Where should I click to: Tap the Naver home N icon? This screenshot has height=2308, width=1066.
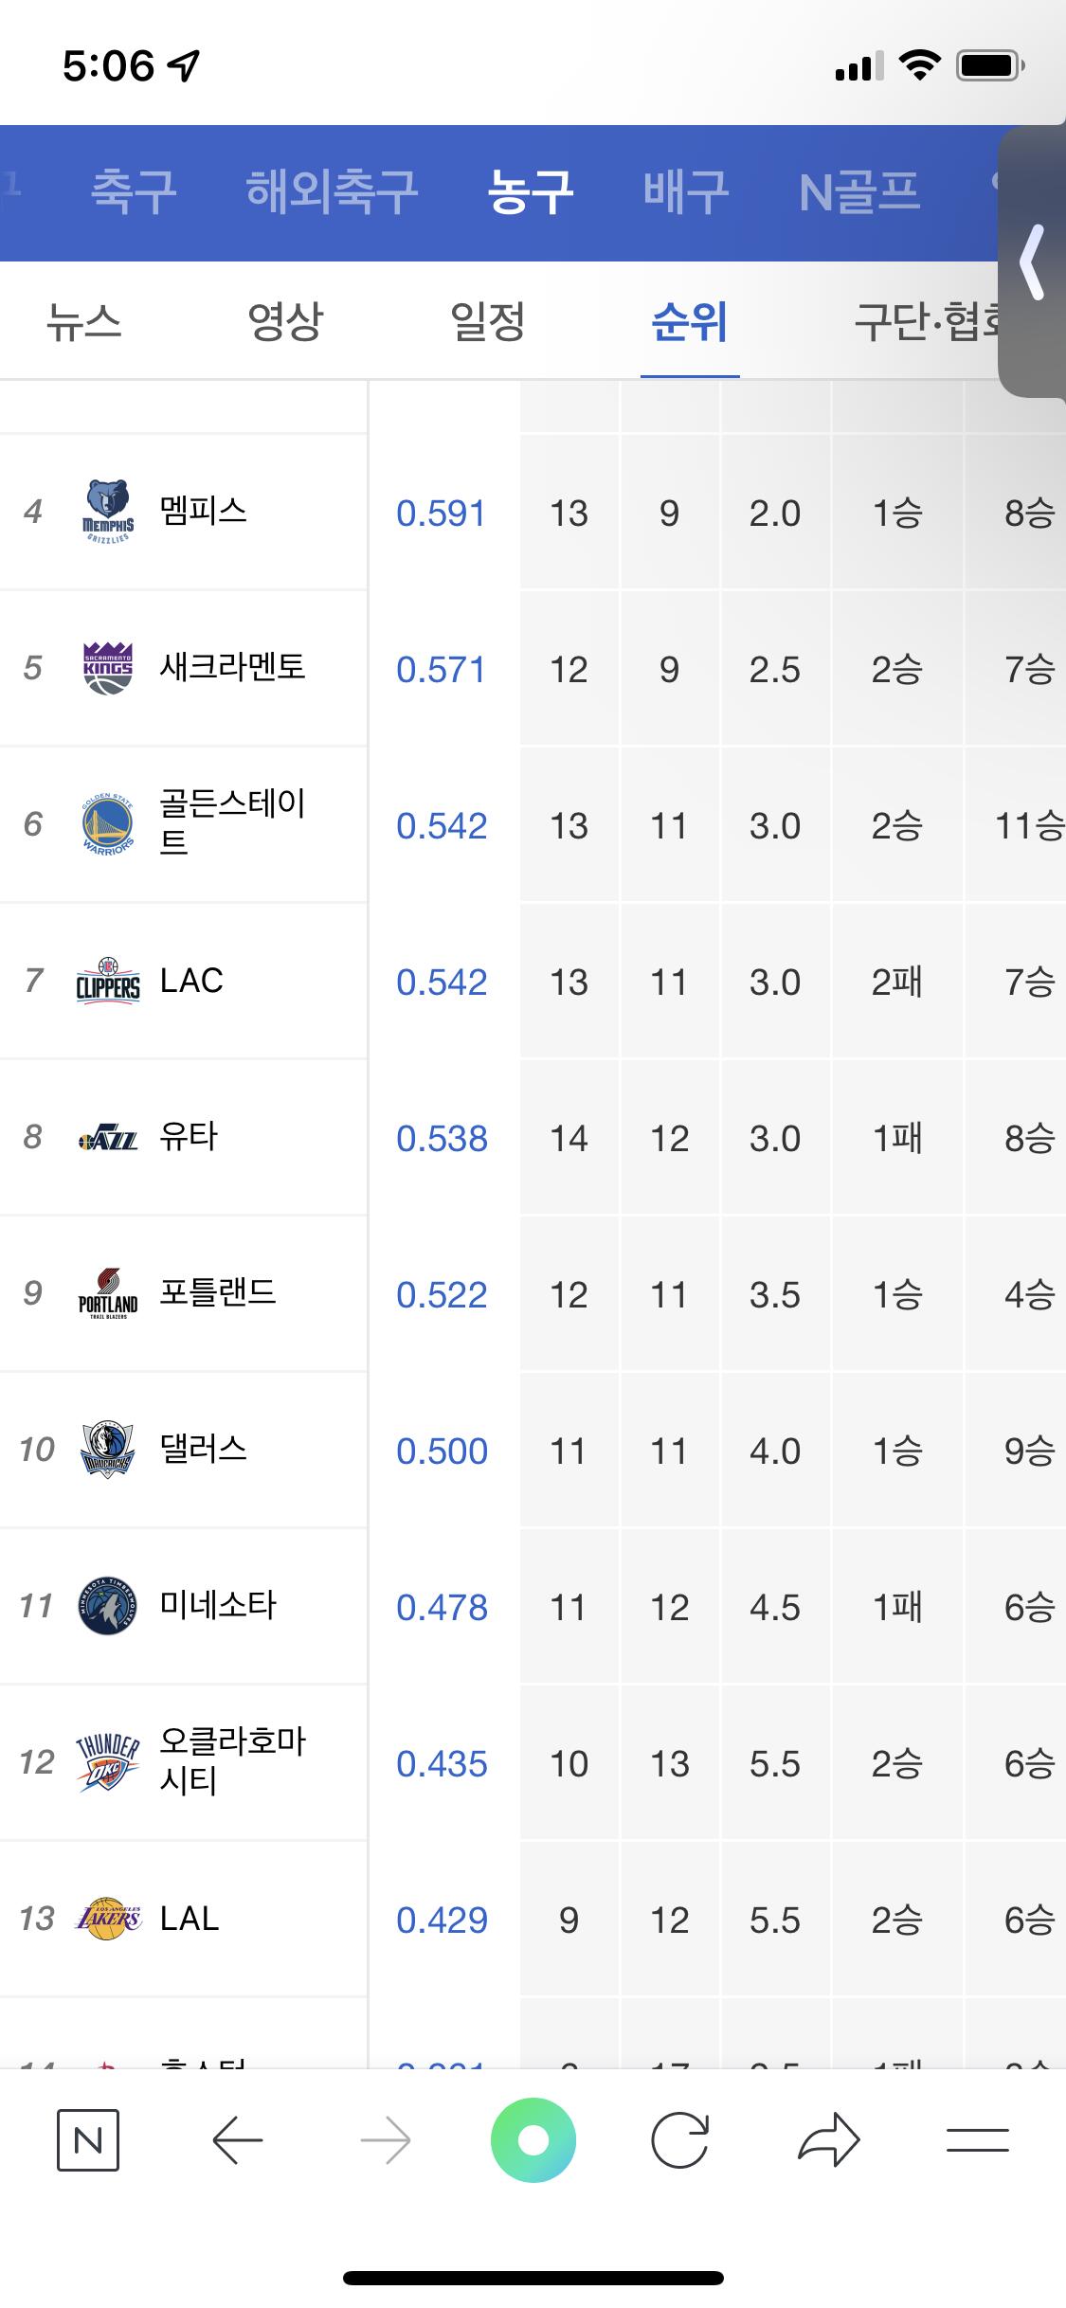click(x=87, y=2140)
